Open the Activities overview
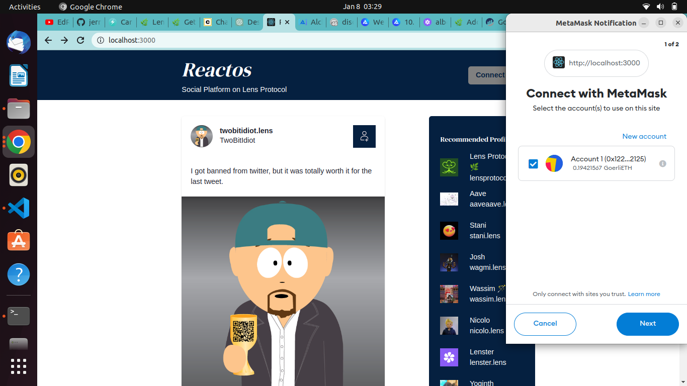Screen dimensions: 687x386 25,7
